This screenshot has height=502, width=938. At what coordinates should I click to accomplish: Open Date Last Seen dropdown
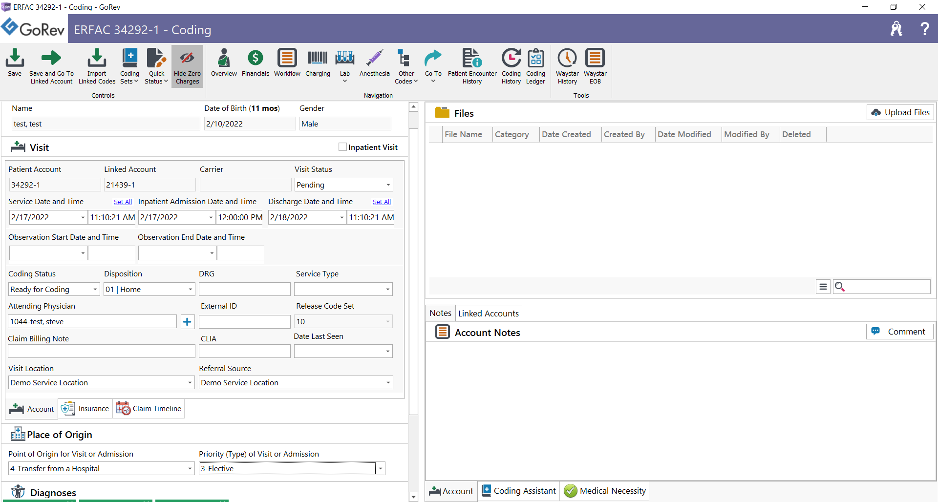pos(388,351)
